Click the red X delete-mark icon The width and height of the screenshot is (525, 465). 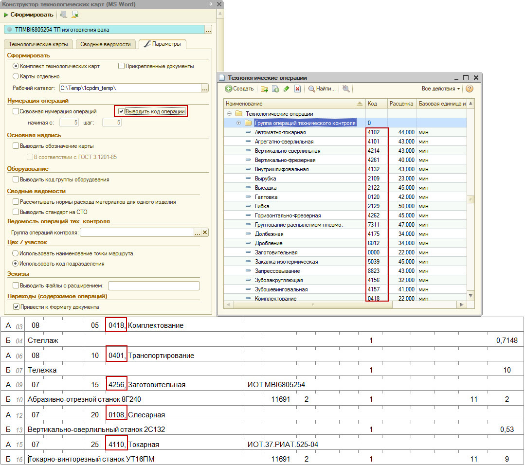pyautogui.click(x=297, y=89)
